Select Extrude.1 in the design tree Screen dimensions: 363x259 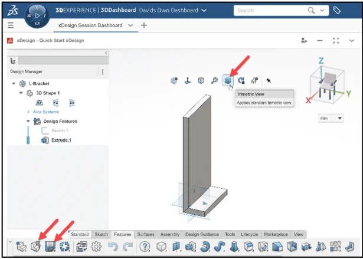[61, 140]
